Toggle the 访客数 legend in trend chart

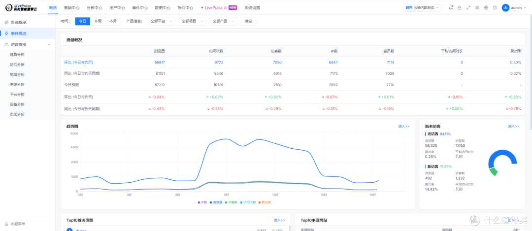coord(231,202)
